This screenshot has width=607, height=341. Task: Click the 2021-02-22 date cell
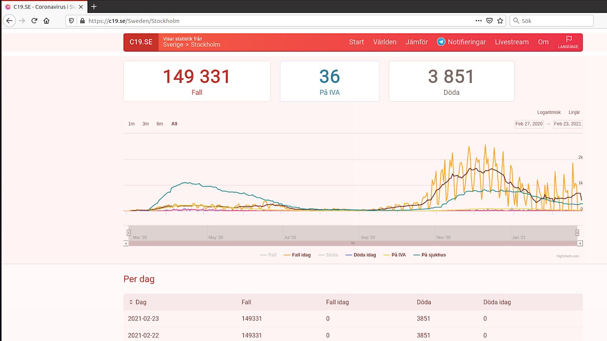coord(143,335)
